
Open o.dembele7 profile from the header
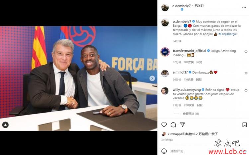pos(181,6)
